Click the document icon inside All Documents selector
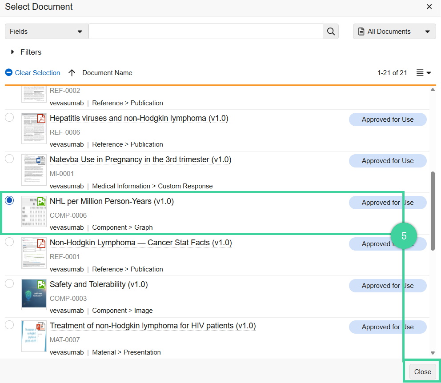 tap(361, 31)
